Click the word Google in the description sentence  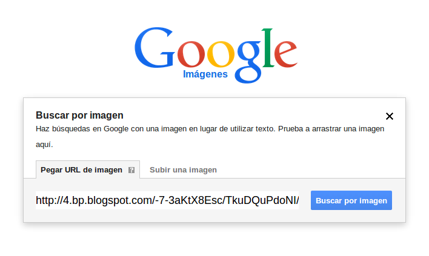click(116, 129)
